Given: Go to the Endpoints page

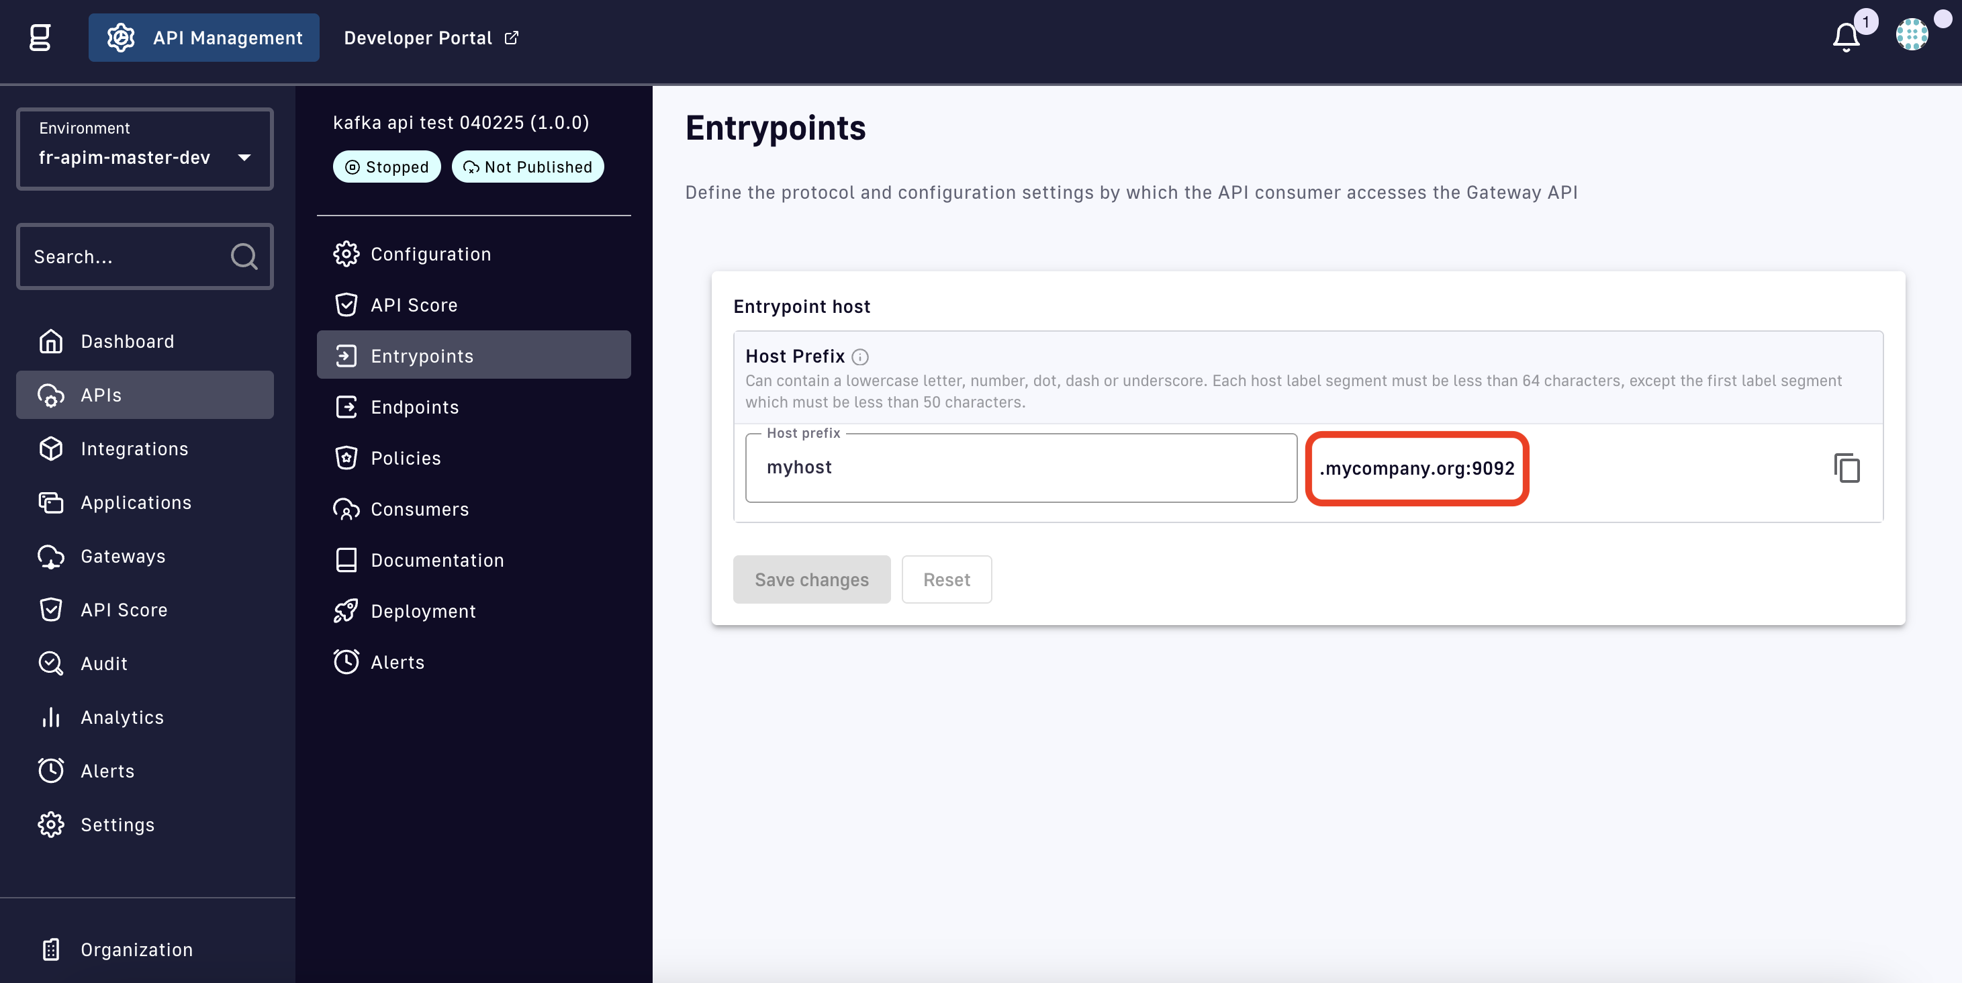Looking at the screenshot, I should (x=414, y=408).
